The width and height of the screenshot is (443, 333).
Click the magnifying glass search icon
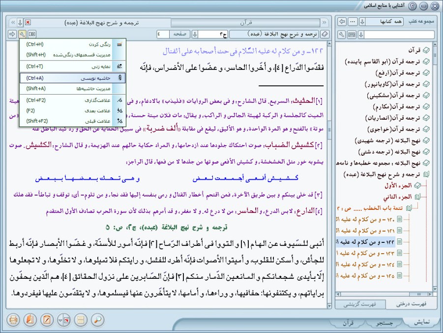coord(98,320)
